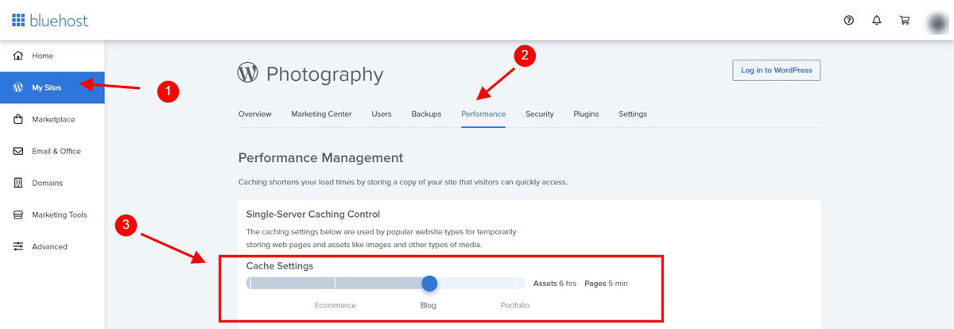Screen dimensions: 954x329
Task: Select My Sites in the sidebar
Action: (52, 87)
